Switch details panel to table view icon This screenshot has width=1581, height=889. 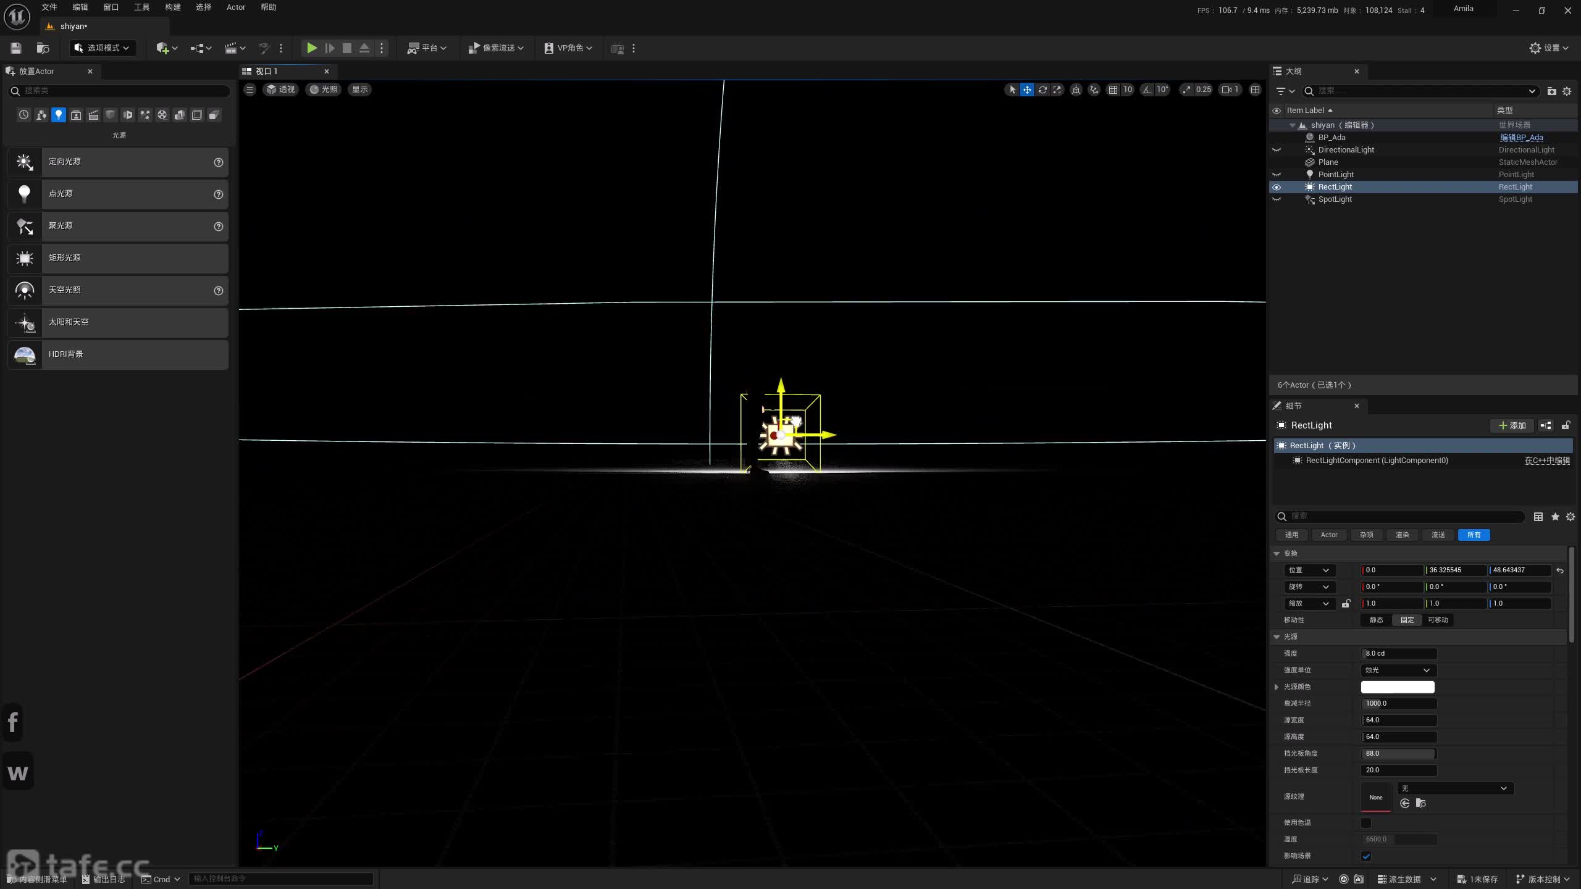1538,517
